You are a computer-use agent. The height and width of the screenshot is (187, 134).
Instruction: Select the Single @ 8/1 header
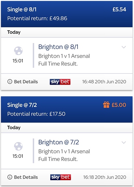[22, 10]
